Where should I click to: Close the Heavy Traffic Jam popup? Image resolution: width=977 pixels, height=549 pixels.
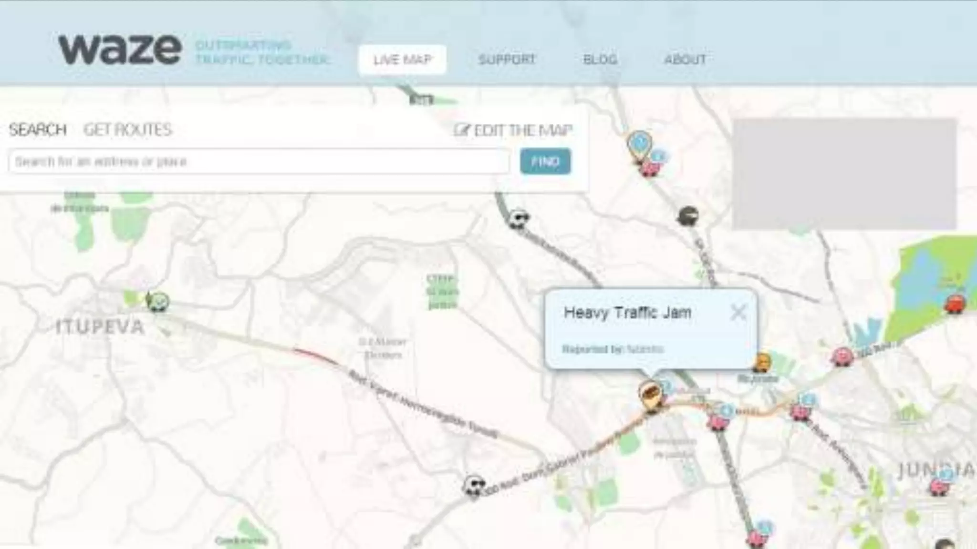click(x=738, y=313)
